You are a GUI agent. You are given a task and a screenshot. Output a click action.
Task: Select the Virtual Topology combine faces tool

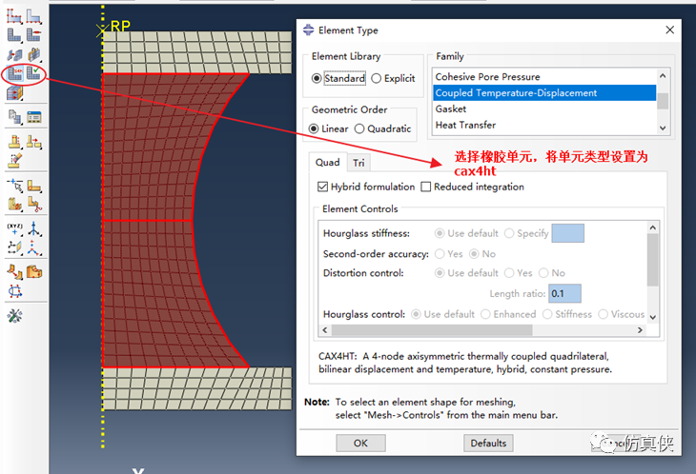14,142
